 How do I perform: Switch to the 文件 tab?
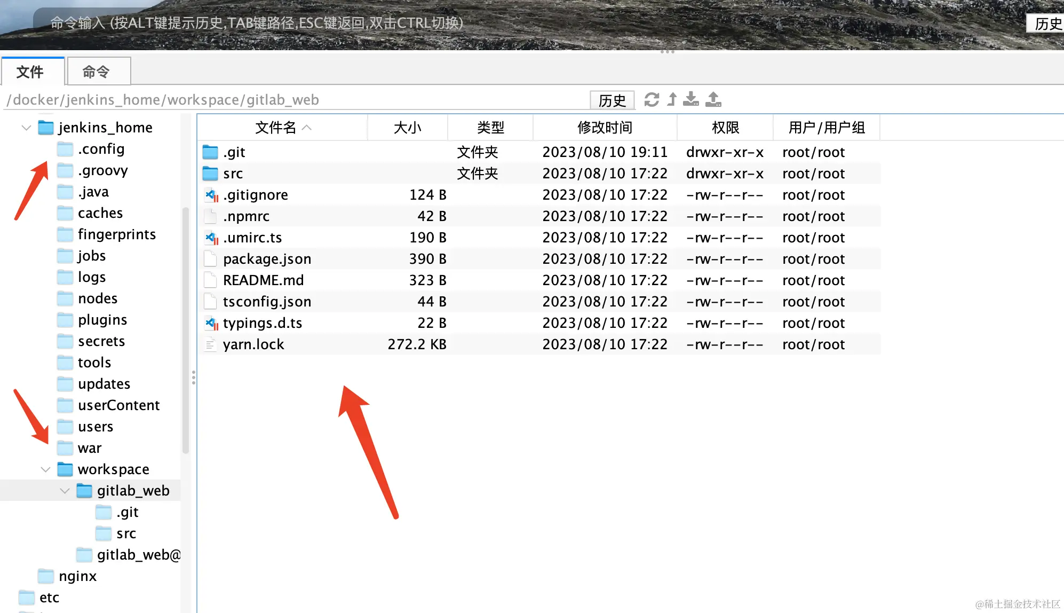tap(30, 72)
